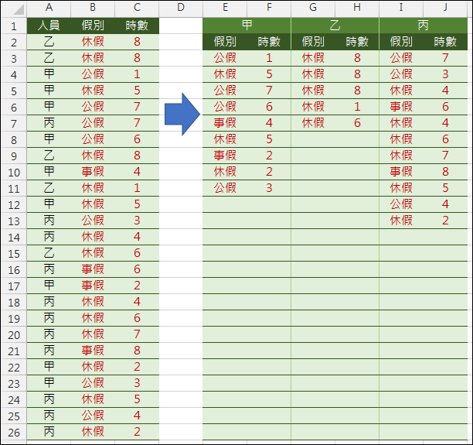Click cell E3 containing 公假
This screenshot has height=445, width=473.
pos(225,58)
